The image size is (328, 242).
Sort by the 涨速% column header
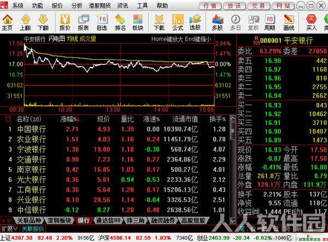(x=151, y=119)
